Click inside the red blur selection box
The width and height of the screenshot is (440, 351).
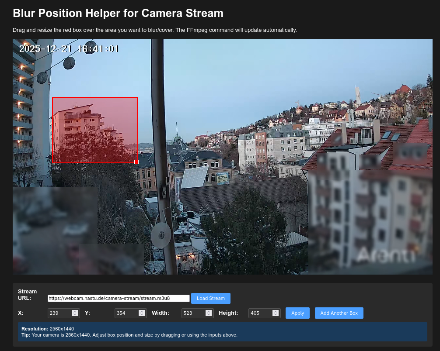(x=95, y=130)
